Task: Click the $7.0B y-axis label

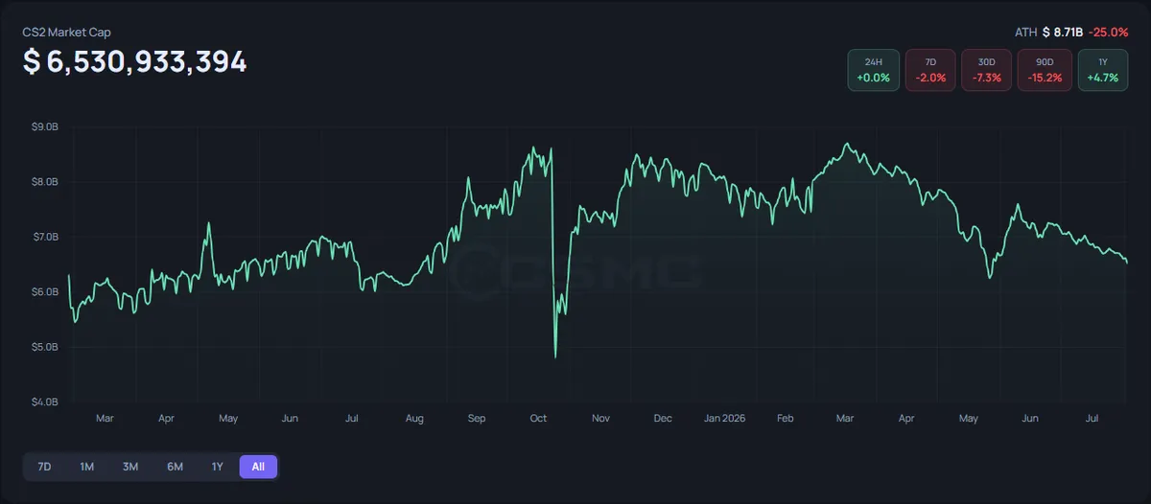Action: click(44, 237)
